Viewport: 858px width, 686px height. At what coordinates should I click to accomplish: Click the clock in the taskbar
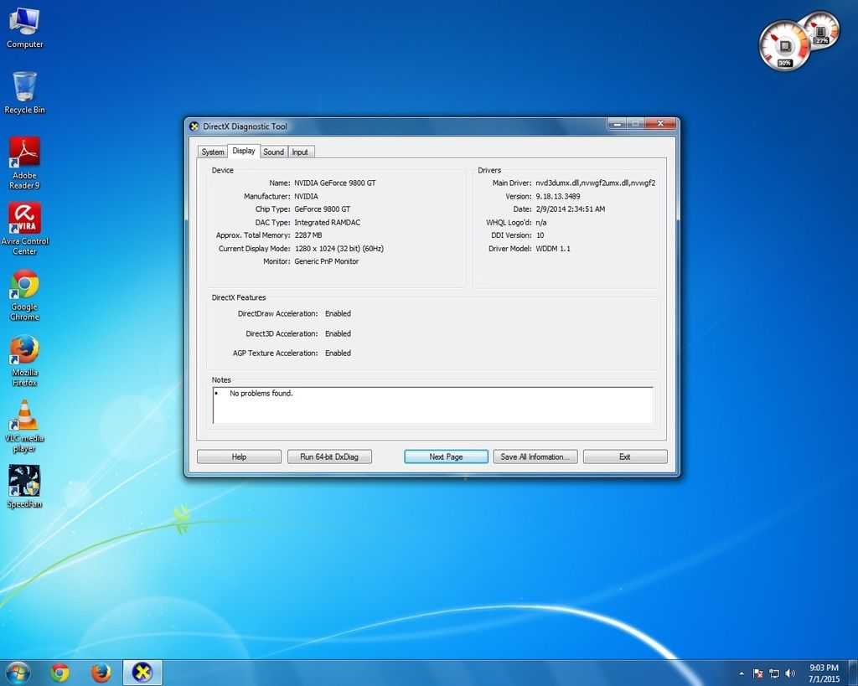(823, 673)
